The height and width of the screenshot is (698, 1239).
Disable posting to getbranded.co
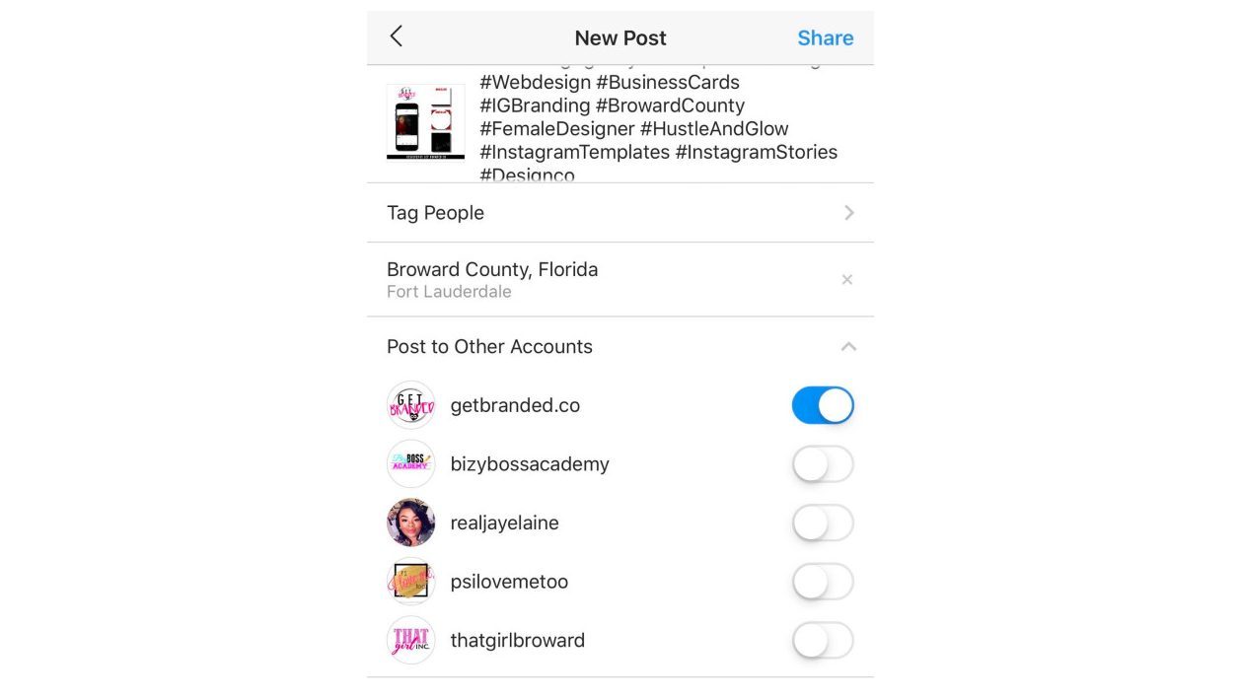click(x=823, y=405)
